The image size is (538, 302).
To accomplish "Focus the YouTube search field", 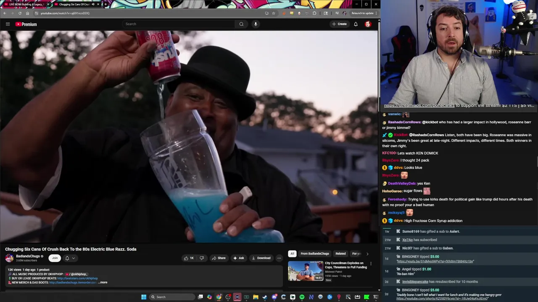I will pos(179,24).
